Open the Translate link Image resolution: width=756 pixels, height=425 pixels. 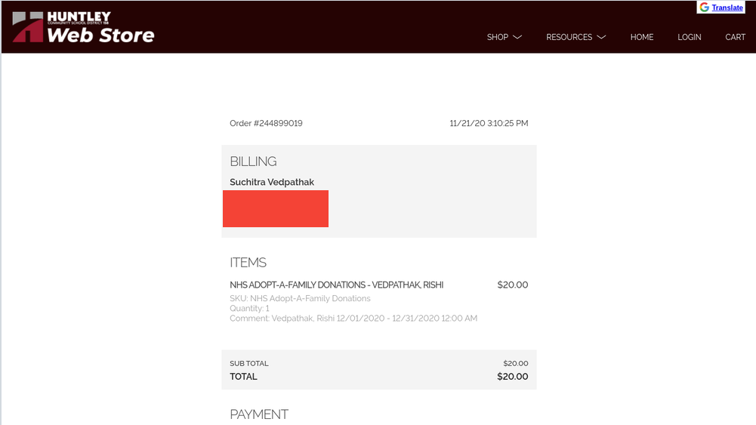727,8
